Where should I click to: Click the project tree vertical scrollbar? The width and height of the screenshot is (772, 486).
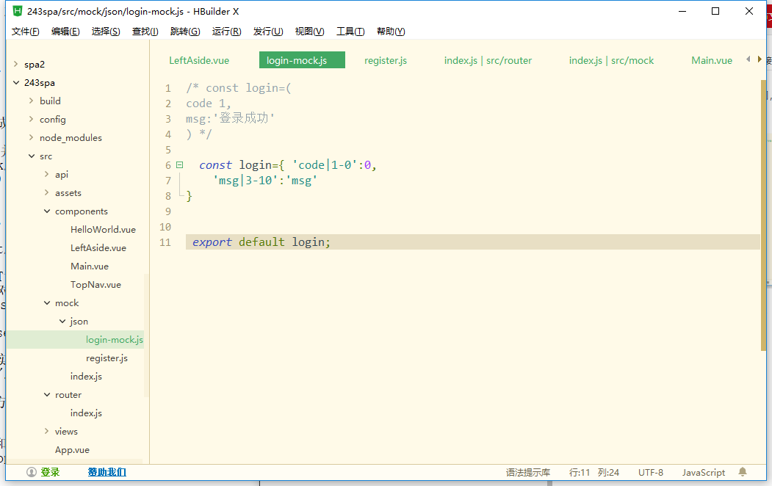tap(145, 335)
